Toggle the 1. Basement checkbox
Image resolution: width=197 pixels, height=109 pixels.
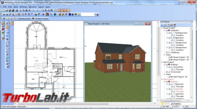(x=169, y=84)
